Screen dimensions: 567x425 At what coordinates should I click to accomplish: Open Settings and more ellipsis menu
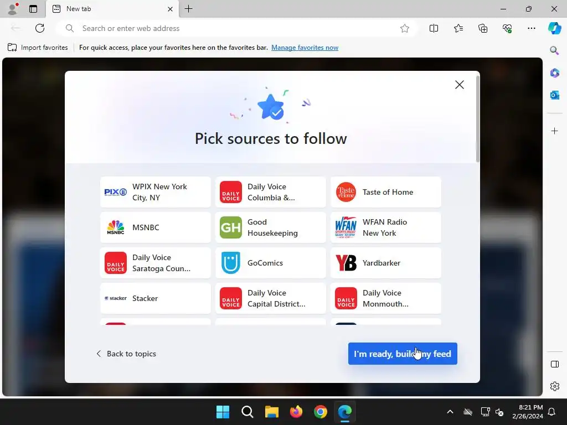pos(531,28)
